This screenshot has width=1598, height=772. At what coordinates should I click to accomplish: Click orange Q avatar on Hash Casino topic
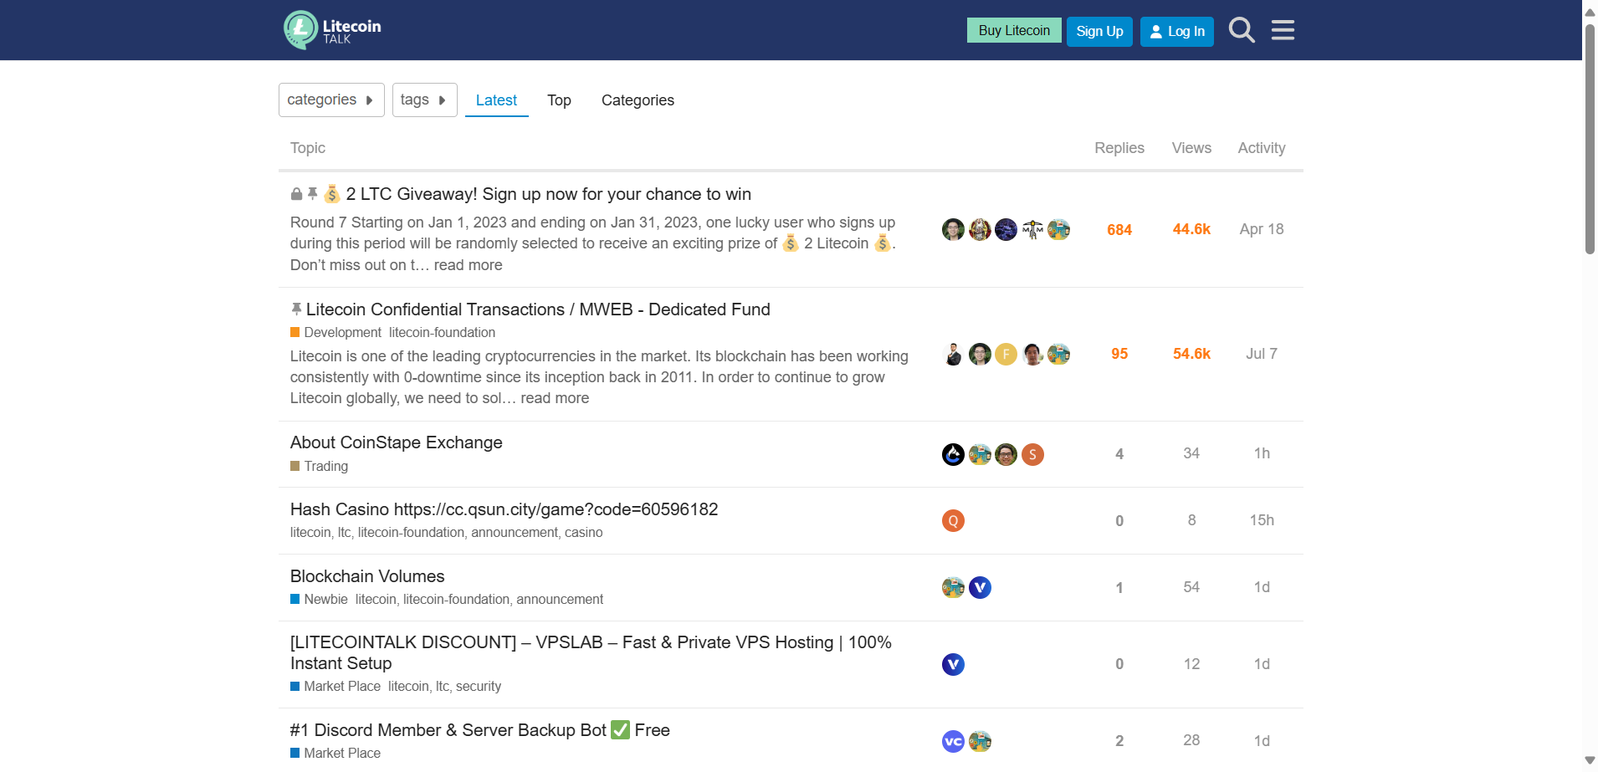click(x=953, y=521)
